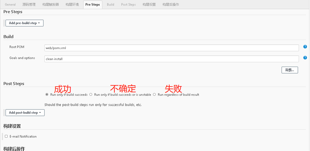Click help icon beside Goals and options

pyautogui.click(x=305, y=58)
